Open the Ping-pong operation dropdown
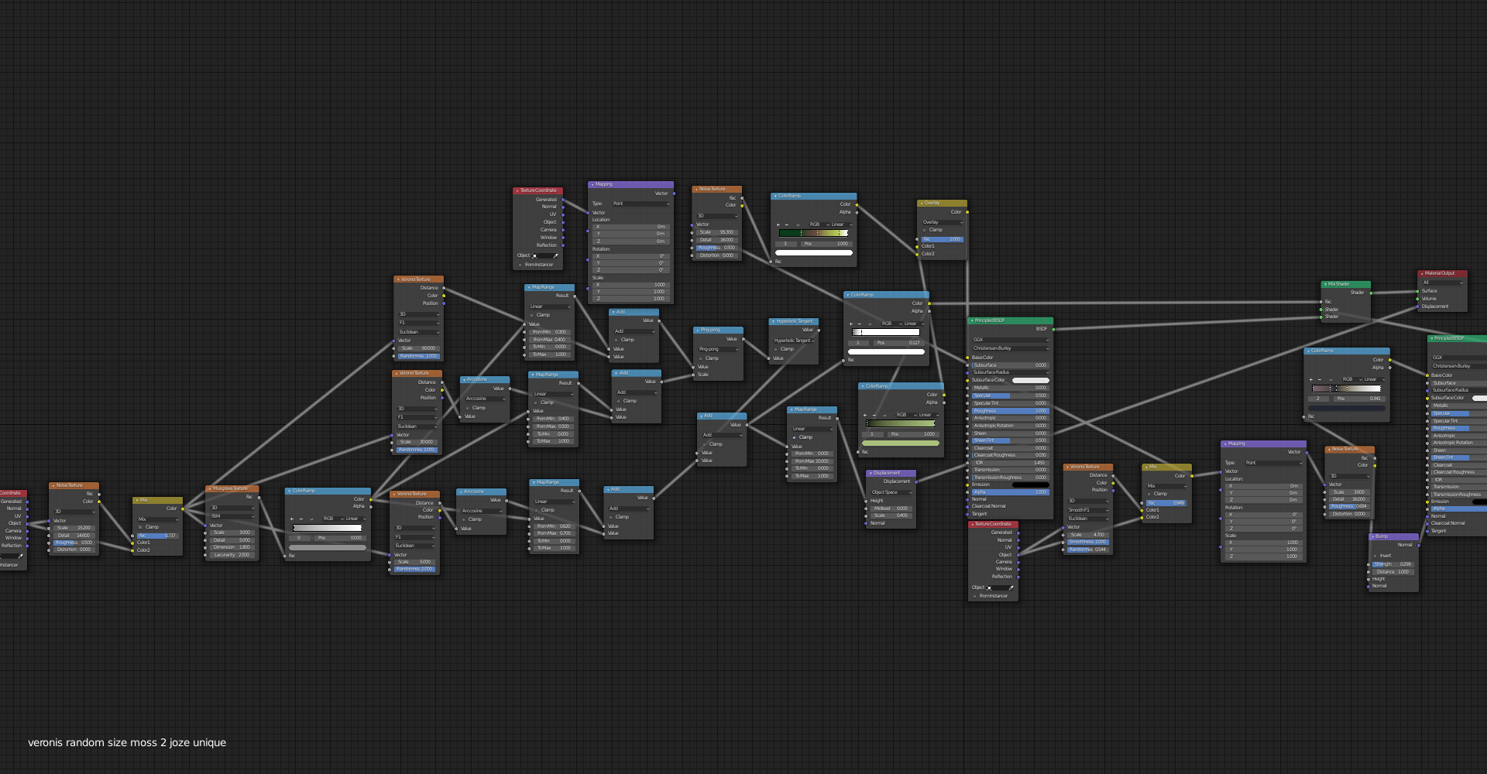The height and width of the screenshot is (774, 1487). (x=719, y=349)
